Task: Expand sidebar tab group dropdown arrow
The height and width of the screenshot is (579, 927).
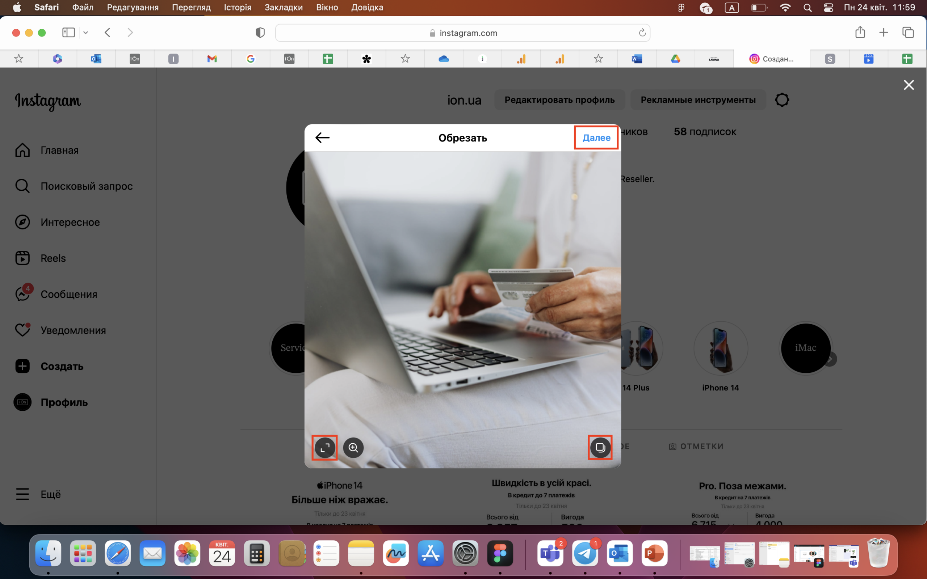Action: [86, 33]
